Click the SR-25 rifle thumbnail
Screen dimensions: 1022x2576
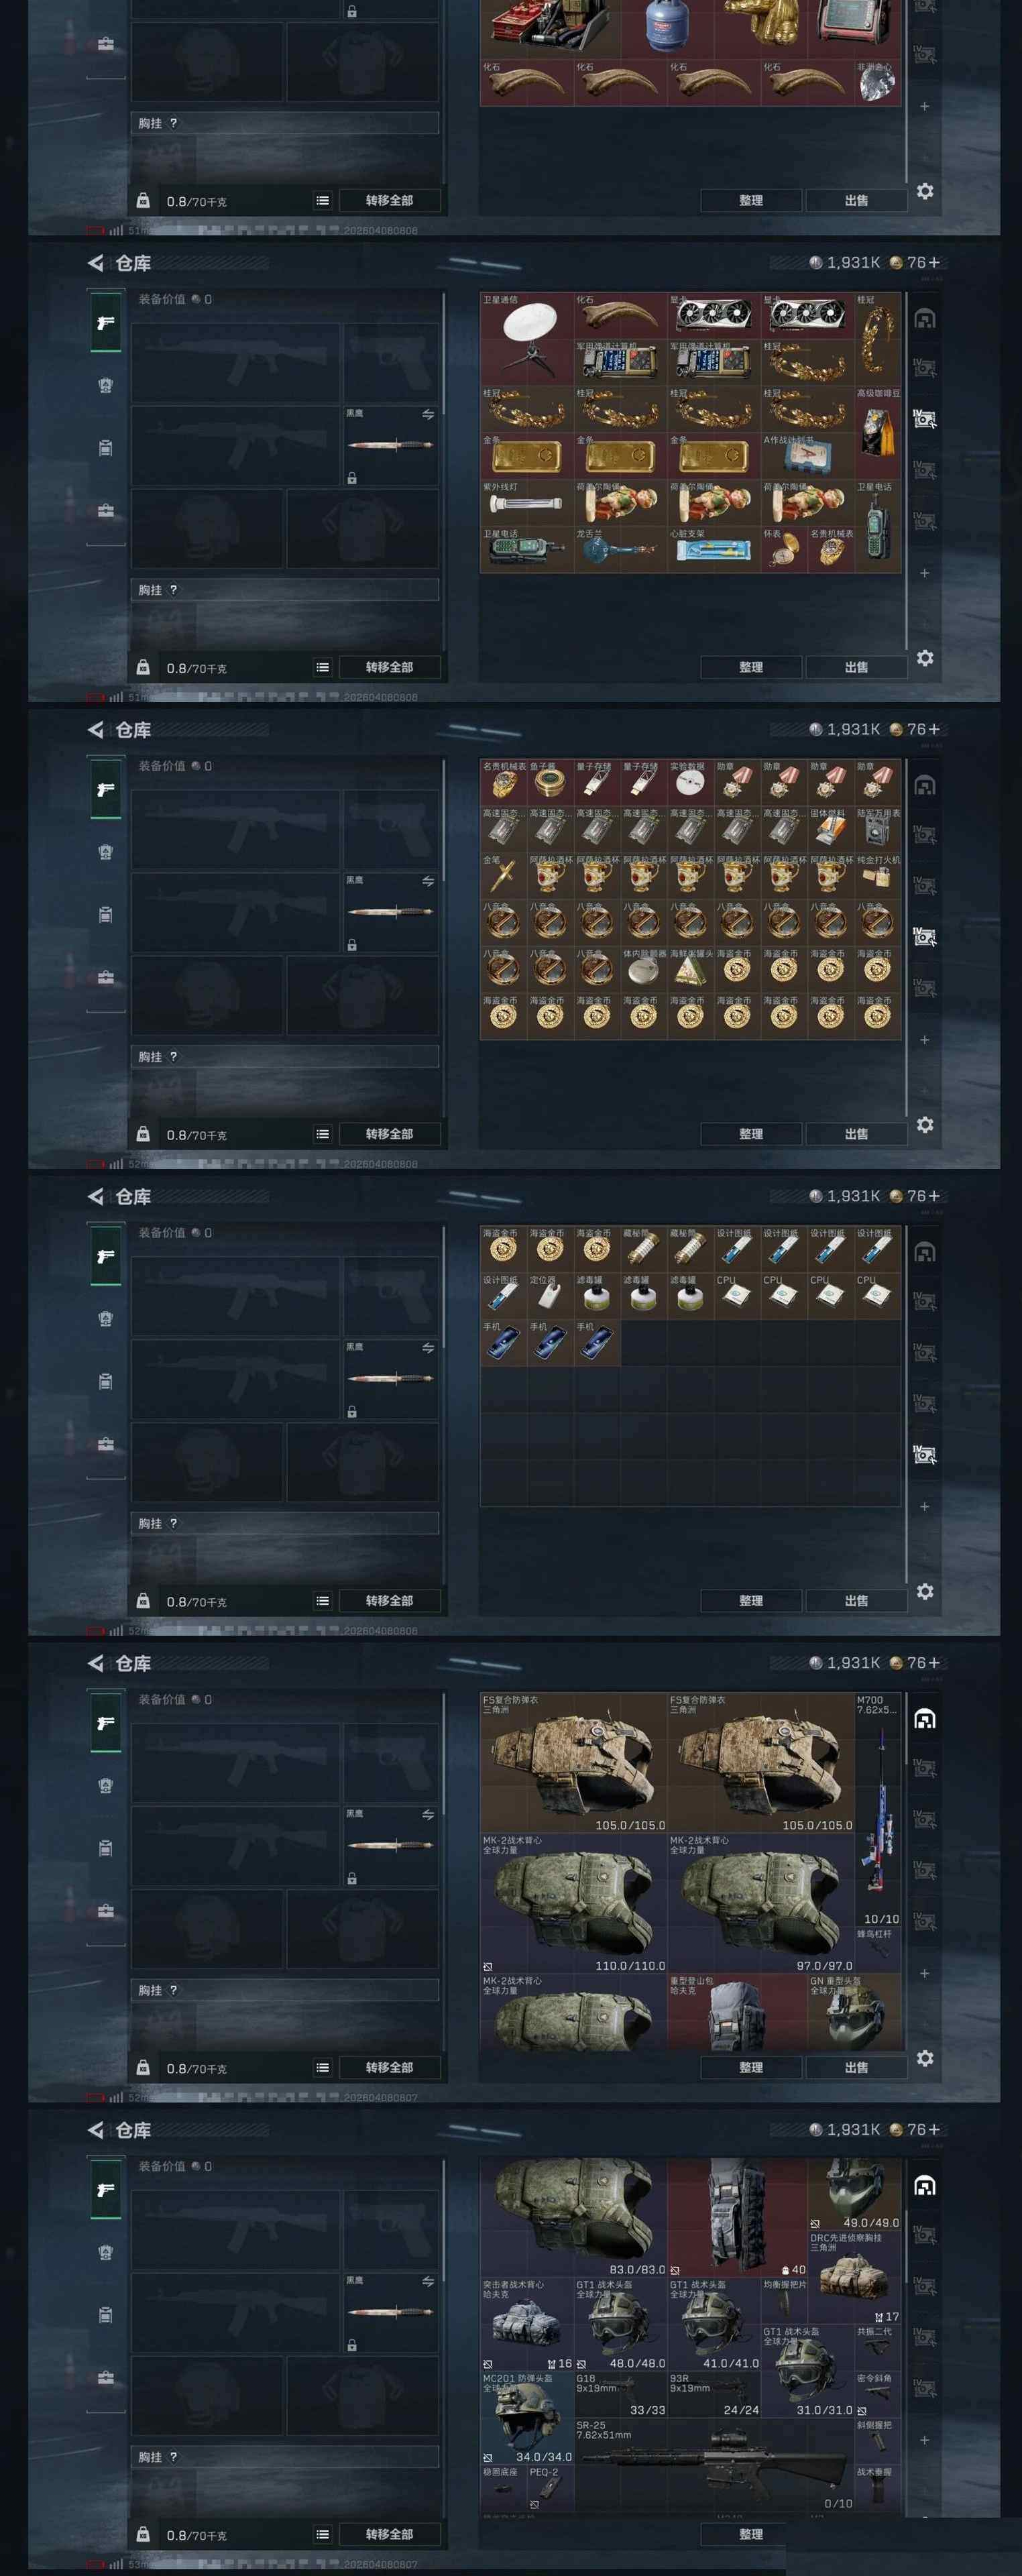click(x=714, y=2465)
